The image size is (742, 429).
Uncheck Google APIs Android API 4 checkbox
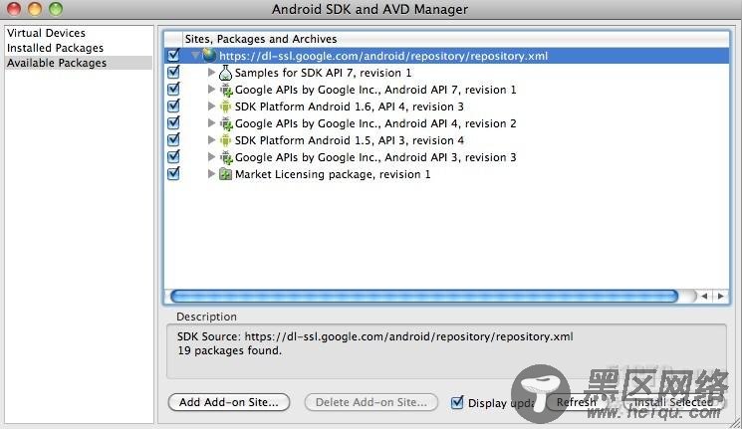[173, 122]
